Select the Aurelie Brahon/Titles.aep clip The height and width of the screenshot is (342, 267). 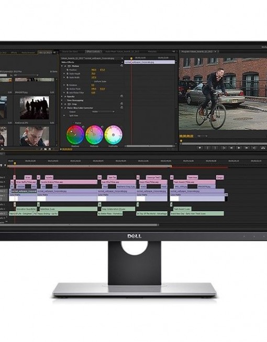(69, 182)
